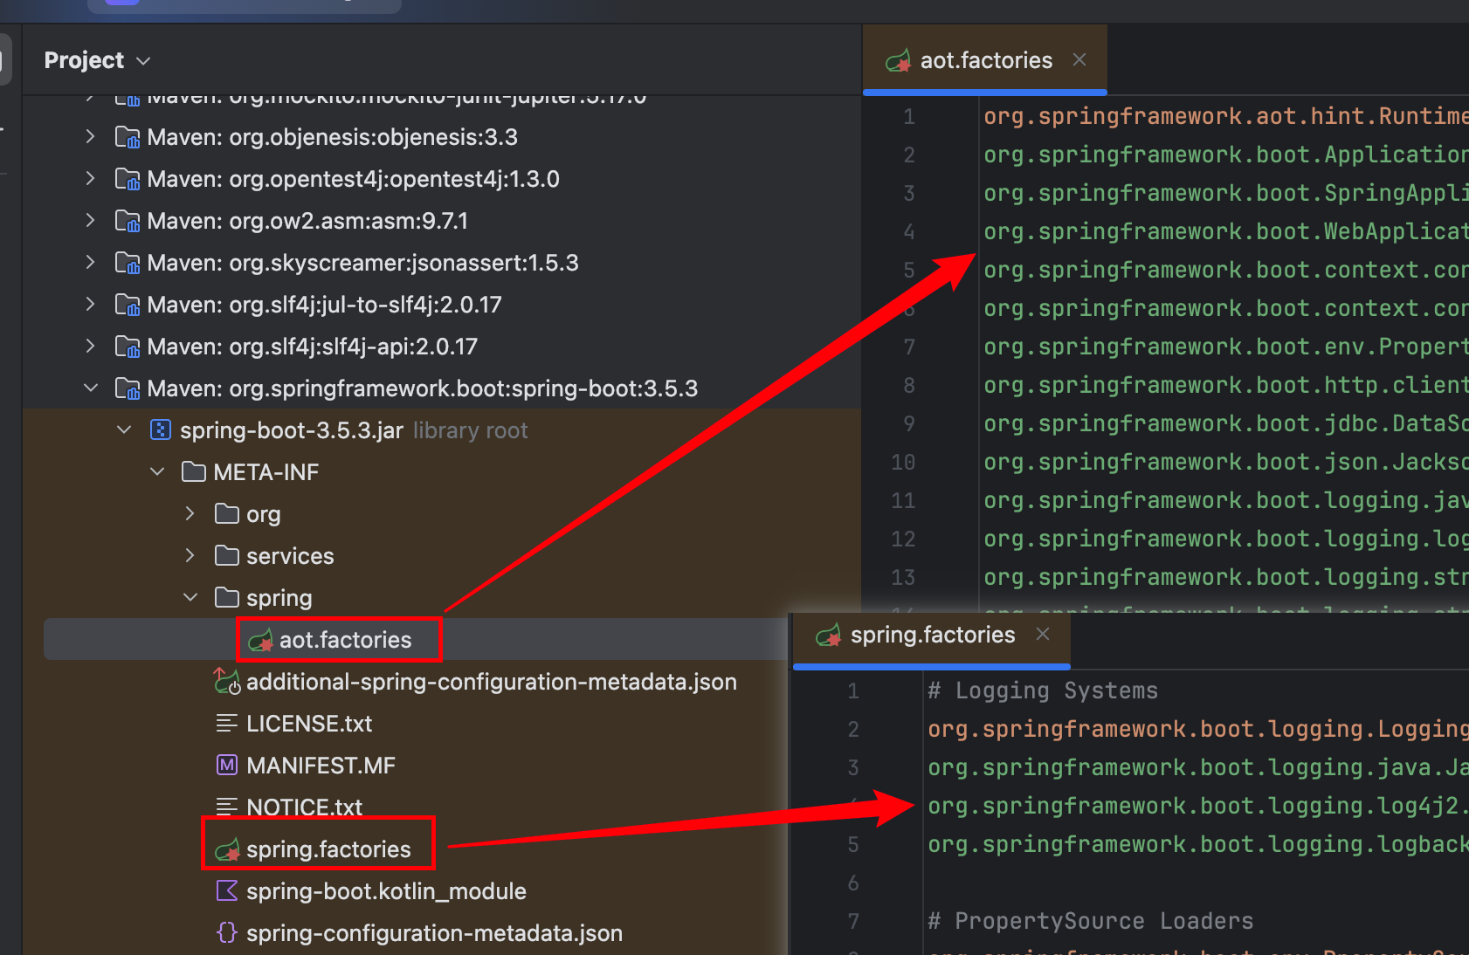
Task: Click the spring-boot.kotlin_module Kotlin icon
Action: (x=227, y=891)
